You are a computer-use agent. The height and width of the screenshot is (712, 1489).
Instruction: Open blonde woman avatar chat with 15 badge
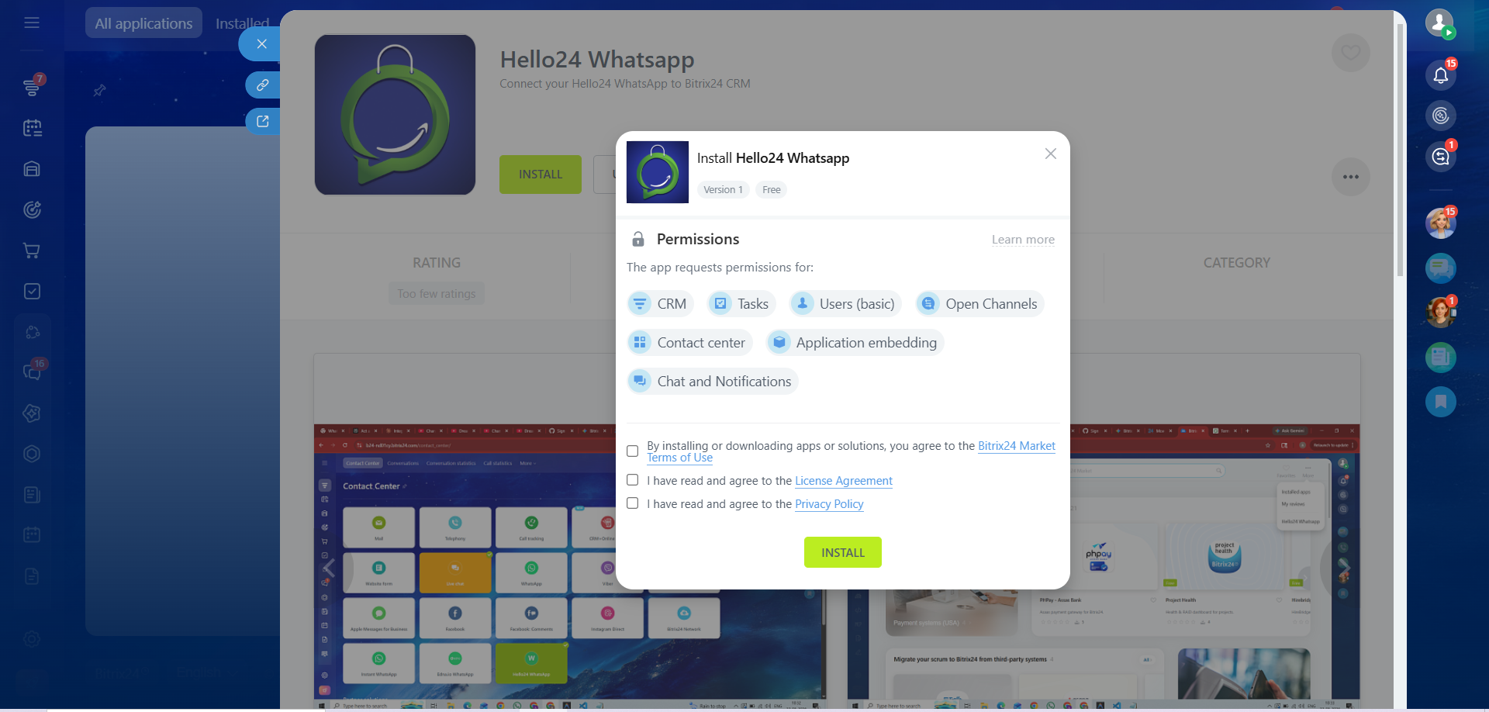1441,223
